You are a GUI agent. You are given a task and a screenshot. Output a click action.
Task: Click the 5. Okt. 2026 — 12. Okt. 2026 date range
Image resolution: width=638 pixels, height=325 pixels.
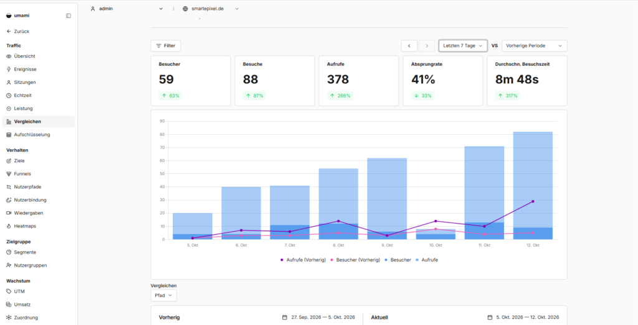(x=527, y=318)
